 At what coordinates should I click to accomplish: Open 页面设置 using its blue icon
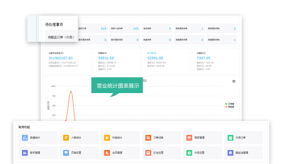[x=66, y=153]
